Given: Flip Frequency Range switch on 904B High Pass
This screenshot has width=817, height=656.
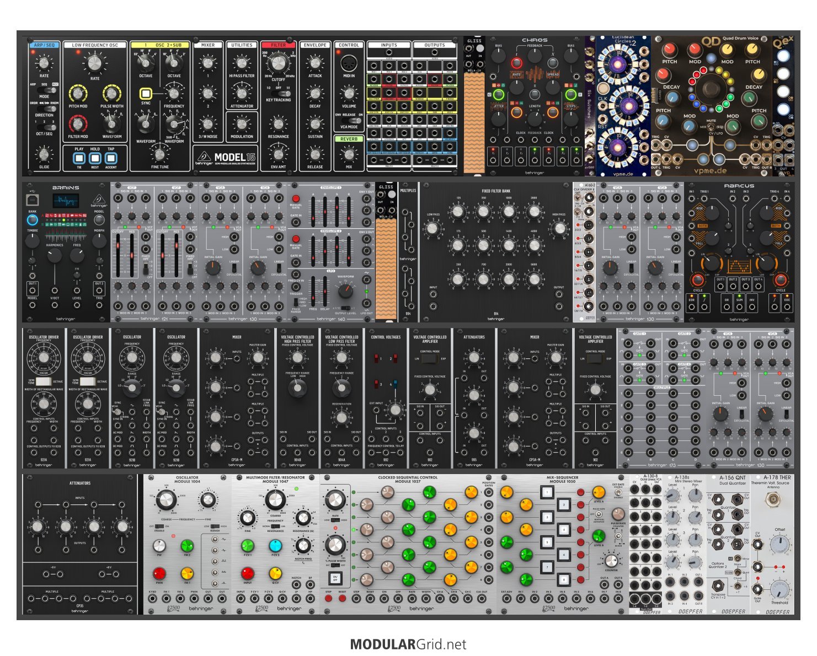Looking at the screenshot, I should tap(297, 386).
